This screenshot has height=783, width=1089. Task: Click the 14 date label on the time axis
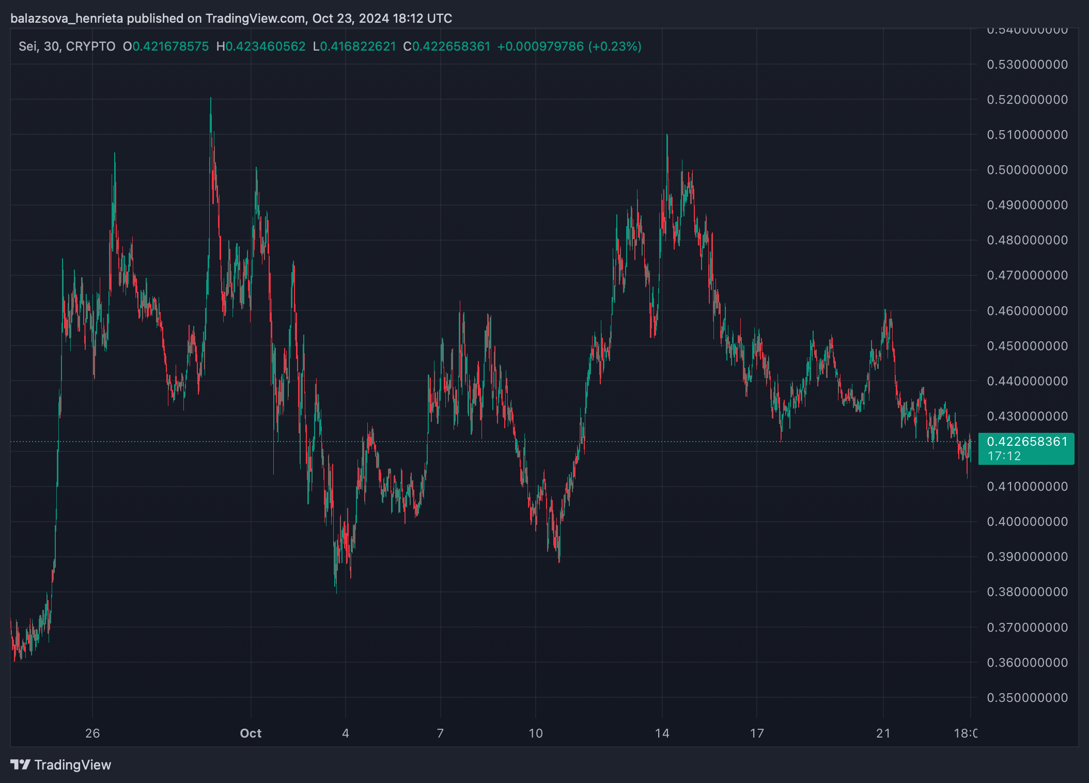tap(662, 733)
